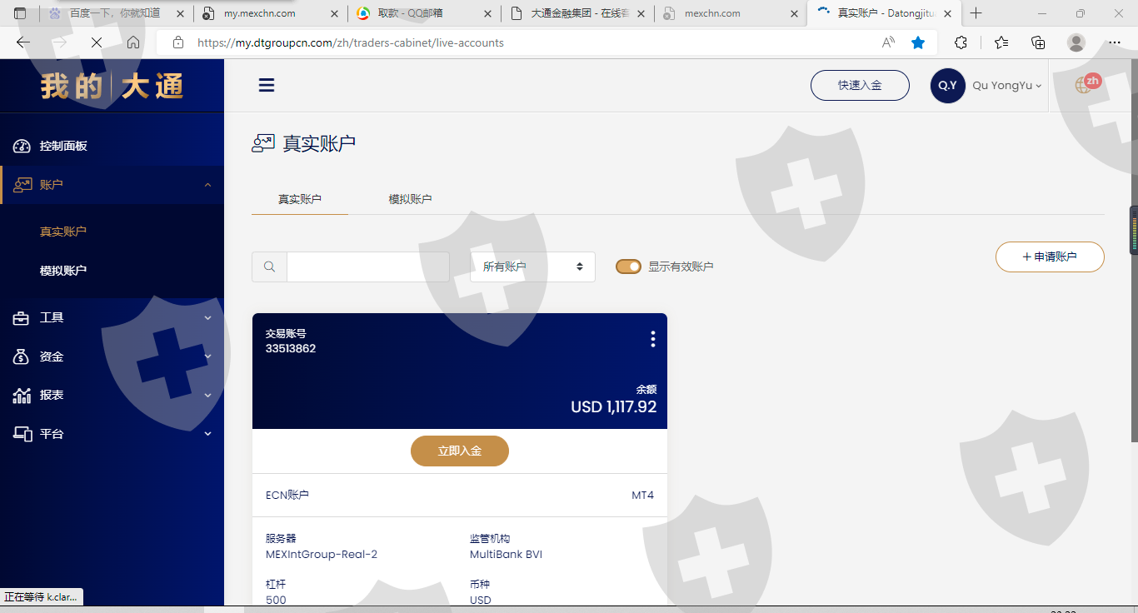
Task: Click the 资金 money bag icon
Action: coord(22,356)
